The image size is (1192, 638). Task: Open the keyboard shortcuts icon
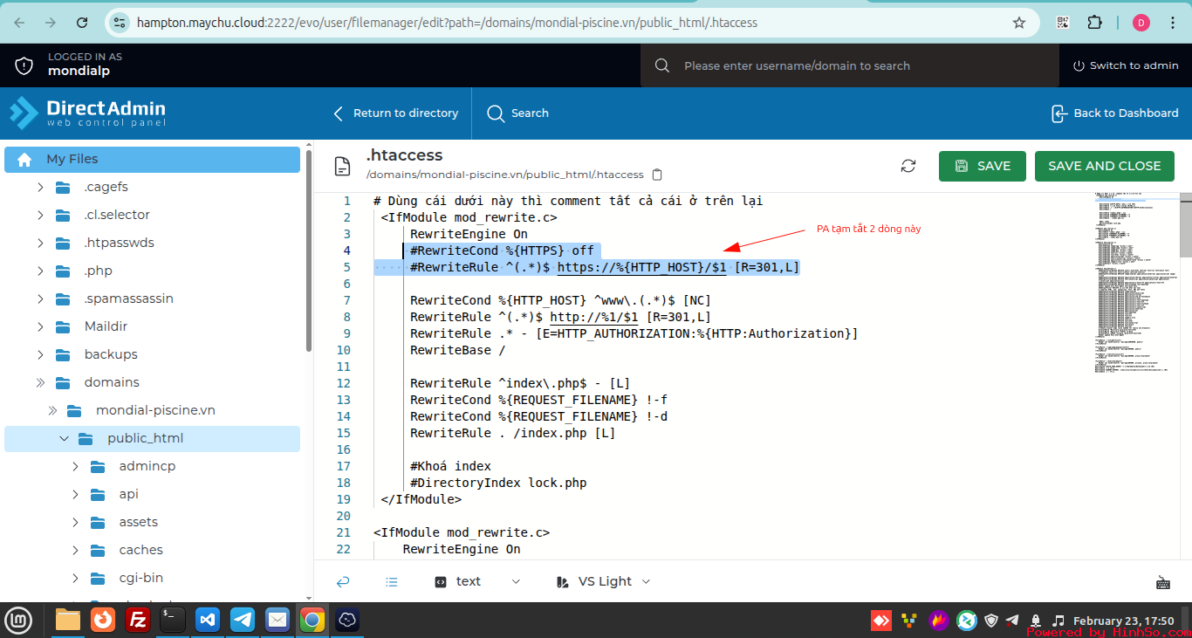point(1162,582)
